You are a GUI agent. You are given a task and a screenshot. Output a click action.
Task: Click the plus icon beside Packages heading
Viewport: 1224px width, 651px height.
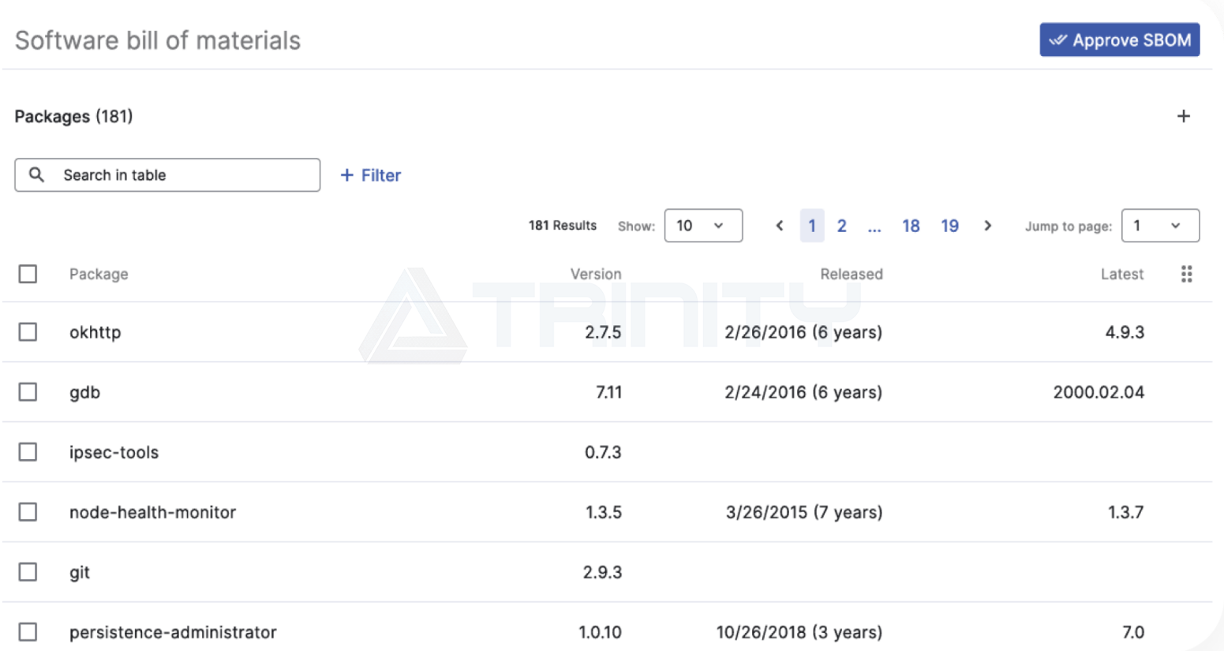click(x=1183, y=116)
